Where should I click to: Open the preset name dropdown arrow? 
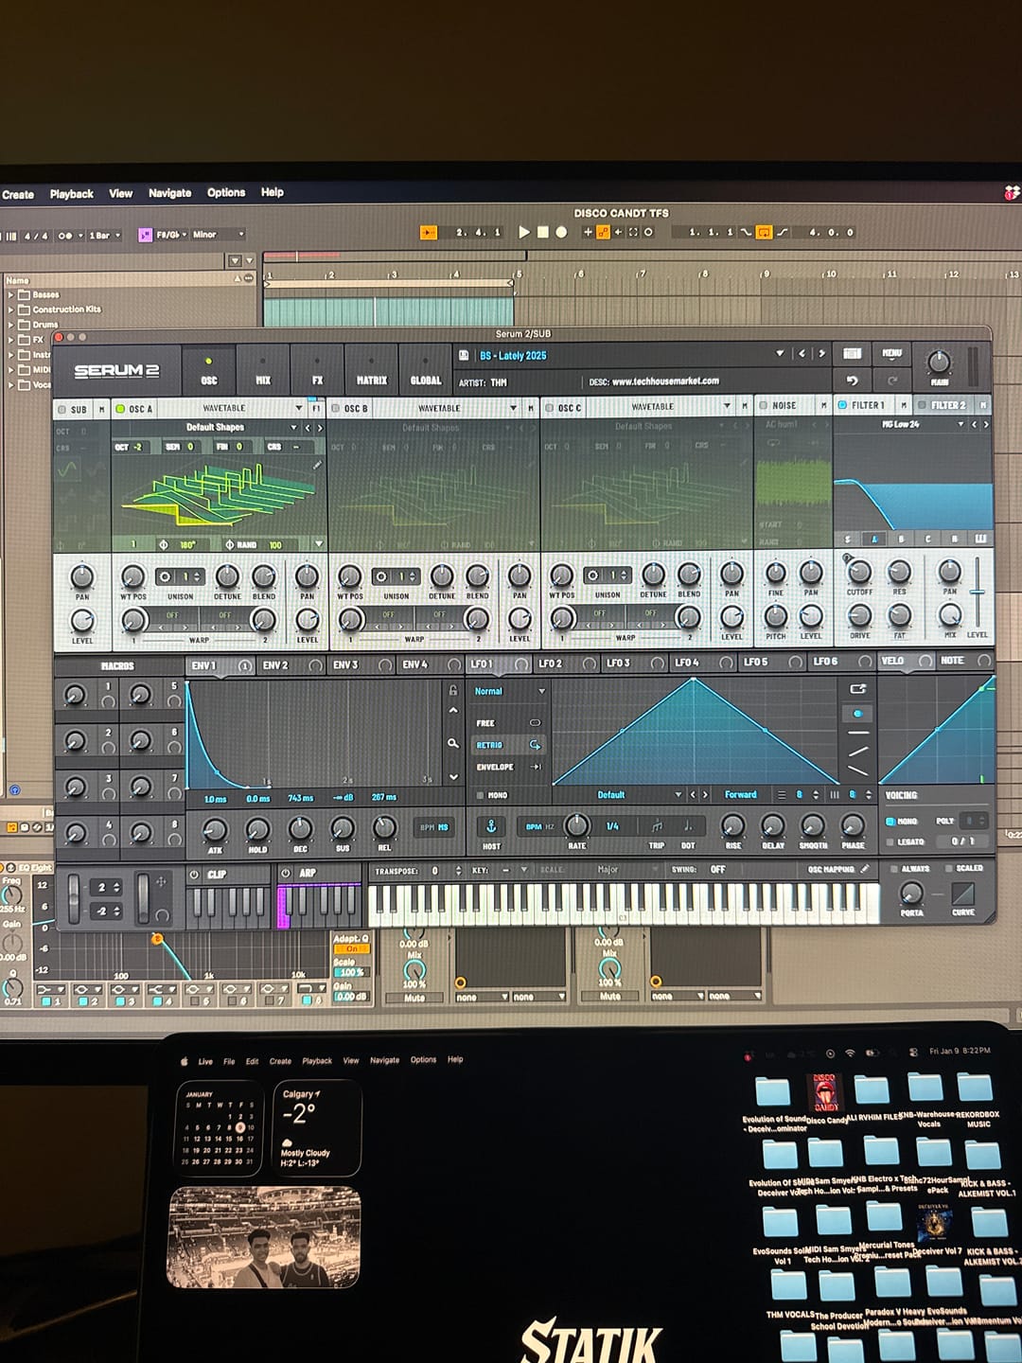pyautogui.click(x=780, y=353)
